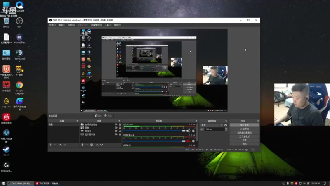
Task: Click the 300 ms duration field
Action: click(x=215, y=129)
